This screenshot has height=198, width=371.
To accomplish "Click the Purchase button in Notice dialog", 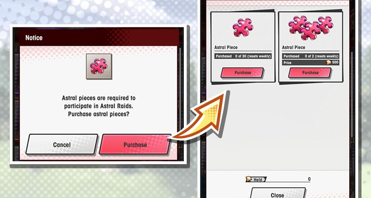I will point(135,144).
